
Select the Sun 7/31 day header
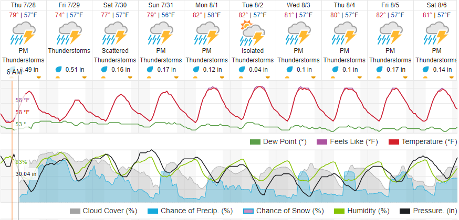point(161,4)
